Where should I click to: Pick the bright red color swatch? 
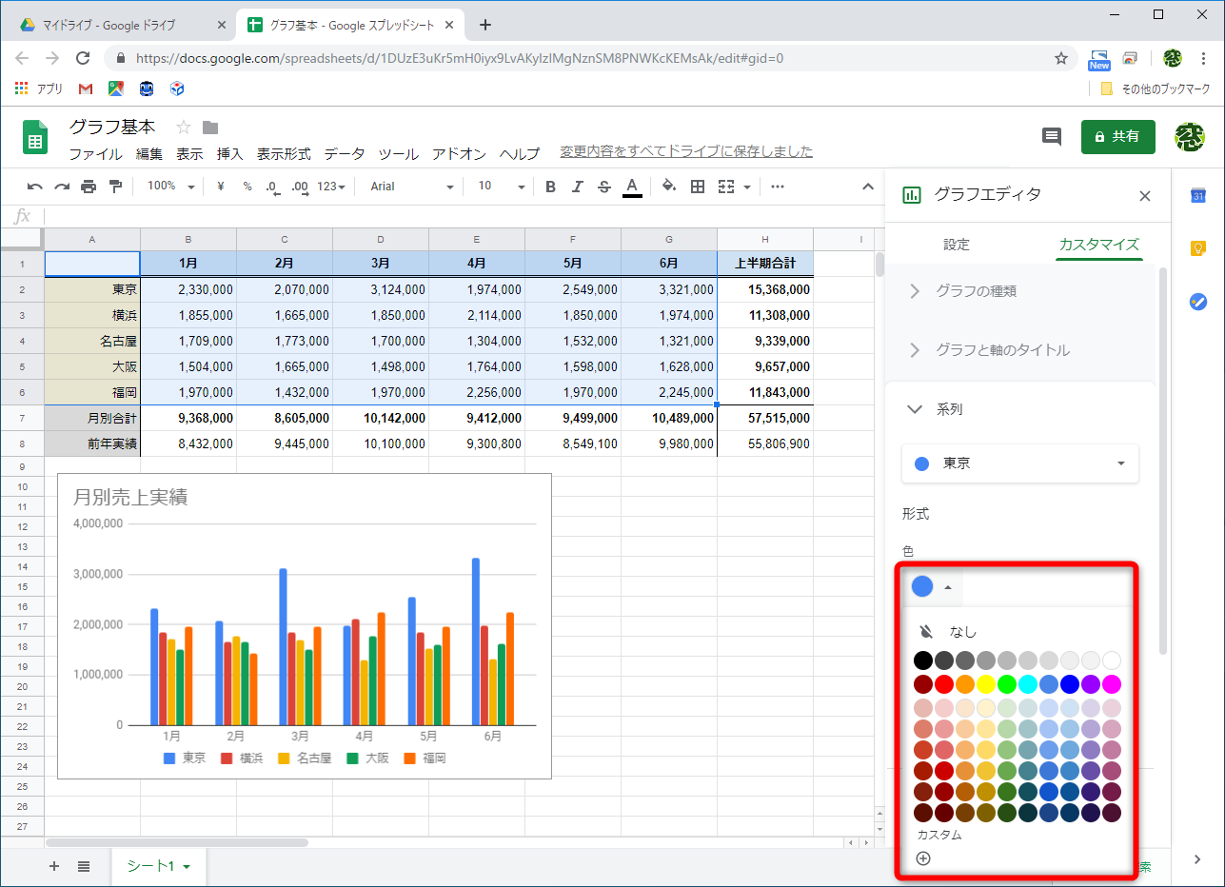pyautogui.click(x=944, y=684)
